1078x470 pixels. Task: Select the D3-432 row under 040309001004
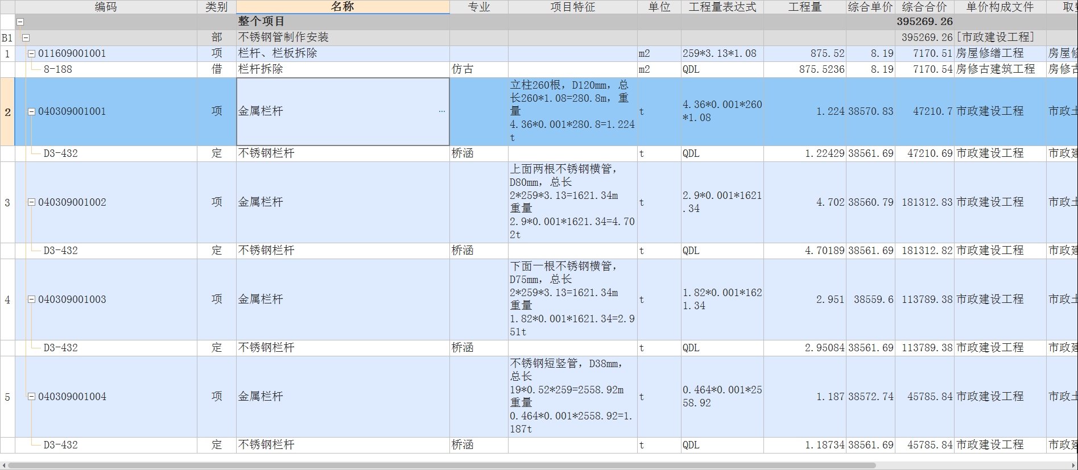(x=60, y=445)
